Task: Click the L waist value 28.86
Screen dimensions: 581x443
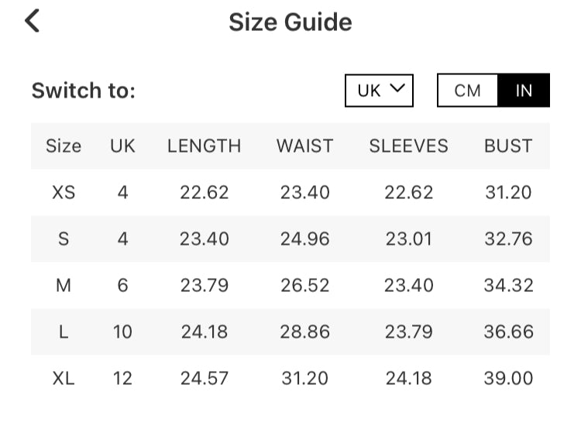Action: click(304, 331)
